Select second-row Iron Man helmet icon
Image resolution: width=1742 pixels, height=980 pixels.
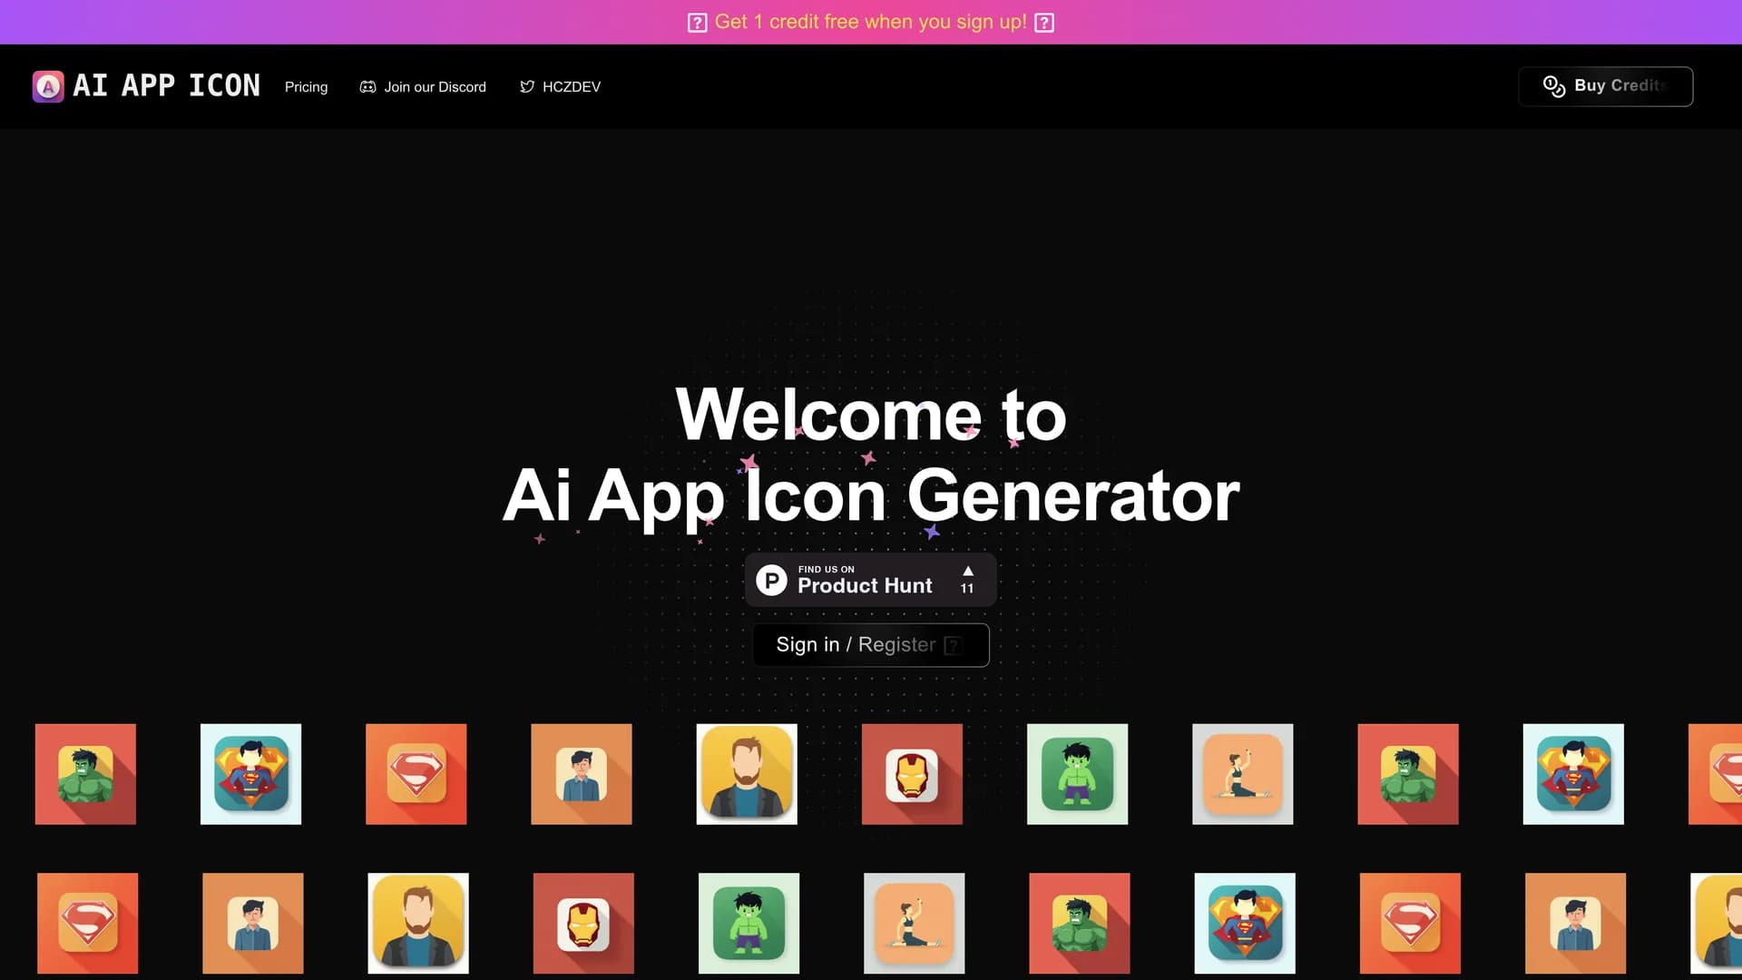coord(583,923)
